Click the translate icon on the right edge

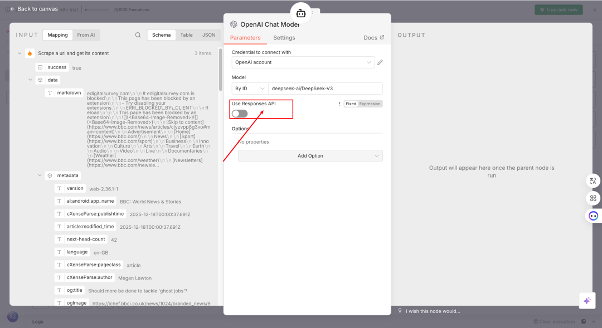click(593, 180)
